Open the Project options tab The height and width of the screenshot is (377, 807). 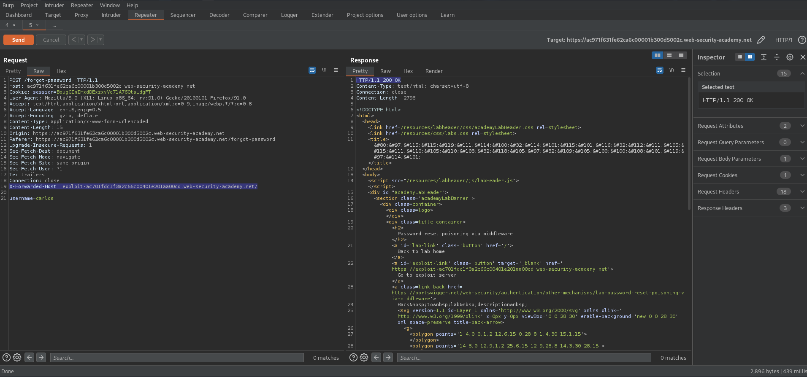tap(365, 15)
